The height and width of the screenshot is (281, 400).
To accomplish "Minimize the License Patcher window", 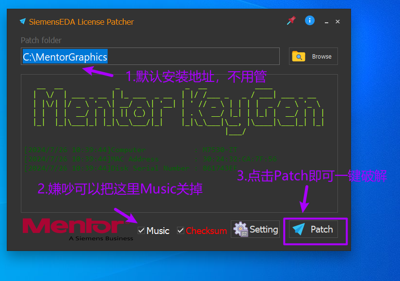I will (x=326, y=22).
